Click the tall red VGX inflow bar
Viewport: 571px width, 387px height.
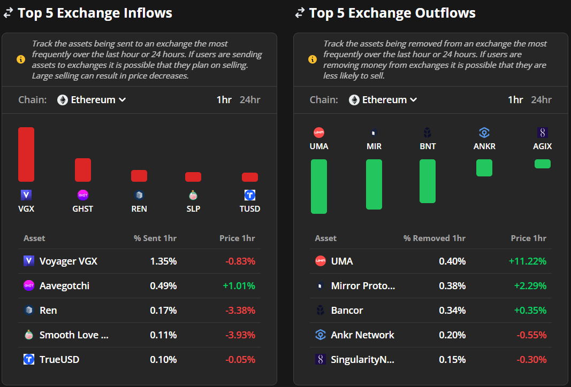point(26,154)
